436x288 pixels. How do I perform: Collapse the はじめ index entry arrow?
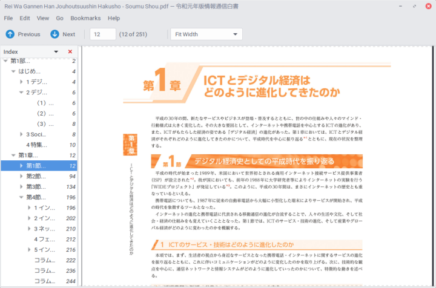13,71
